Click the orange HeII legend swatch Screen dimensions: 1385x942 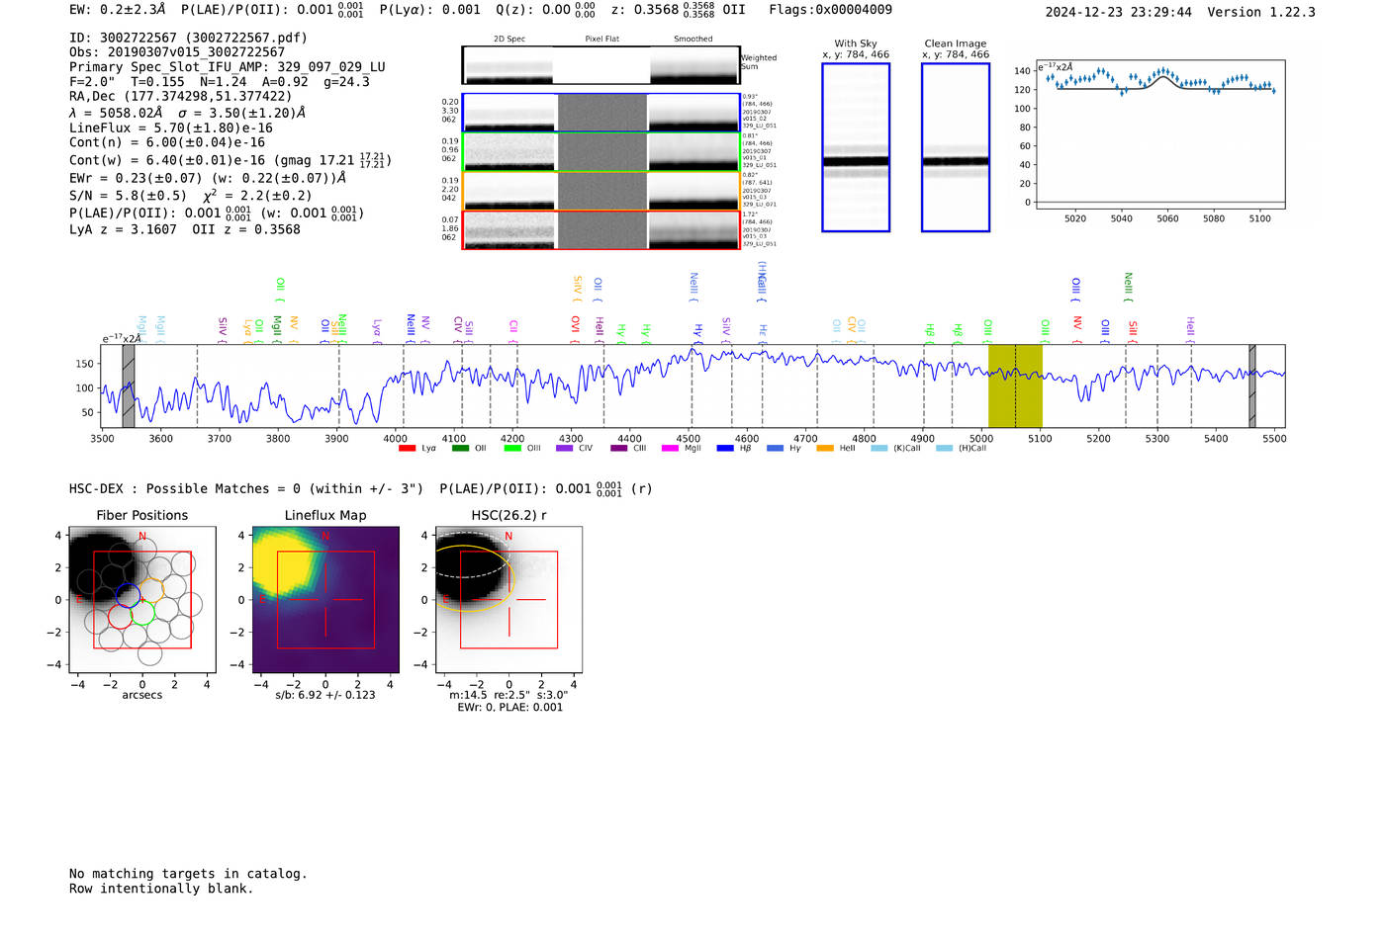click(x=825, y=448)
